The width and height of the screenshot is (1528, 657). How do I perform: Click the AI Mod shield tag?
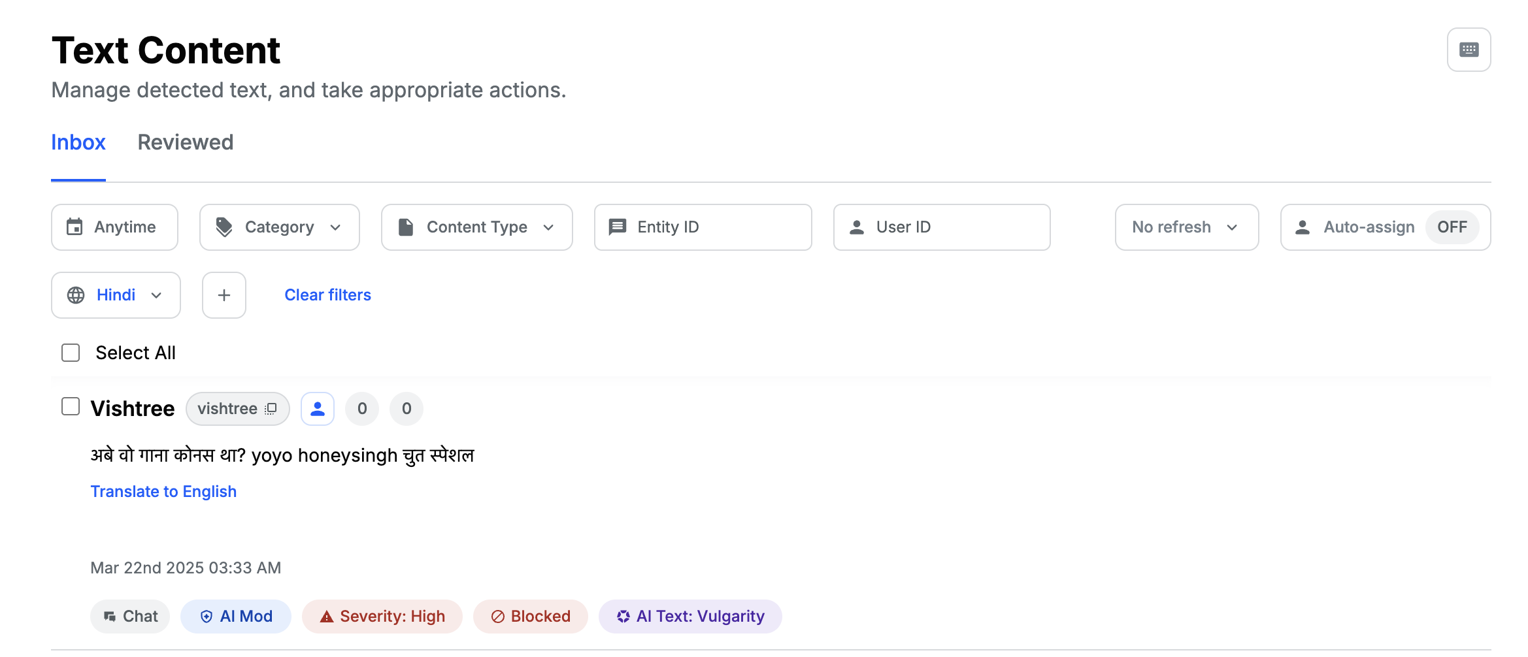click(x=236, y=617)
